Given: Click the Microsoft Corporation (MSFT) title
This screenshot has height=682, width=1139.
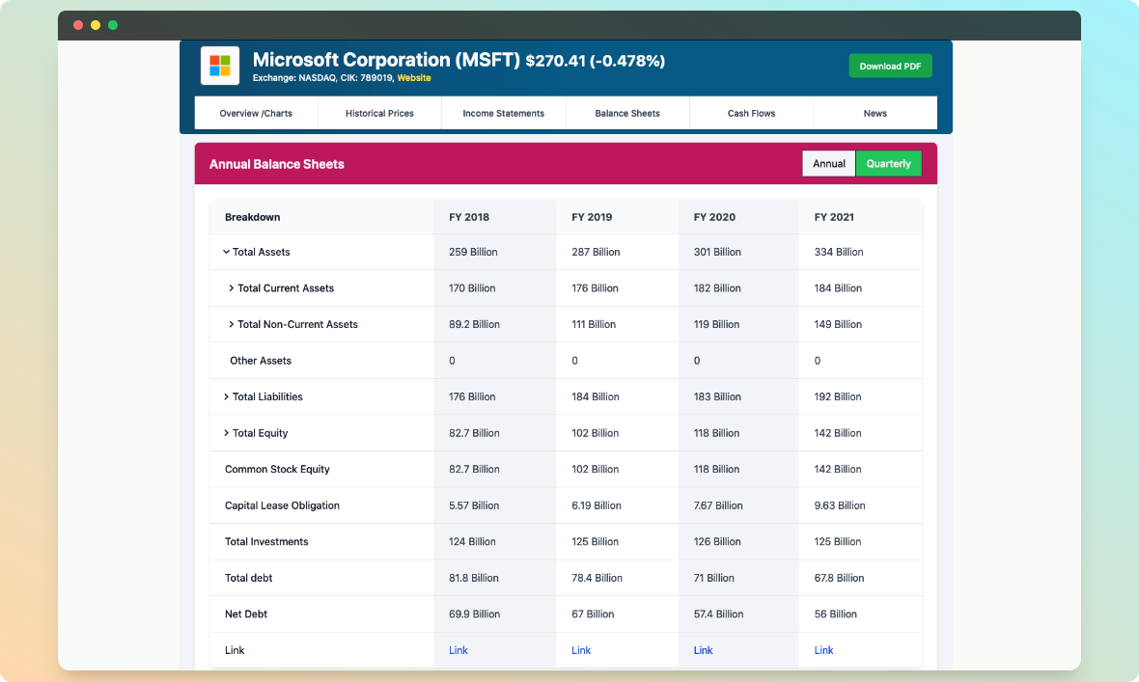Looking at the screenshot, I should click(x=386, y=60).
